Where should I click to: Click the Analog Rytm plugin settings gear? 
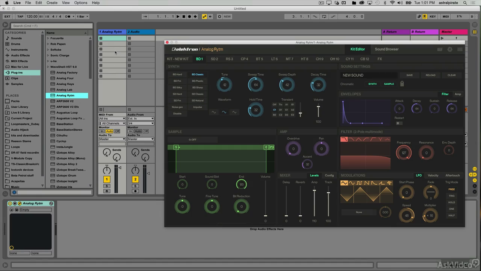(450, 49)
